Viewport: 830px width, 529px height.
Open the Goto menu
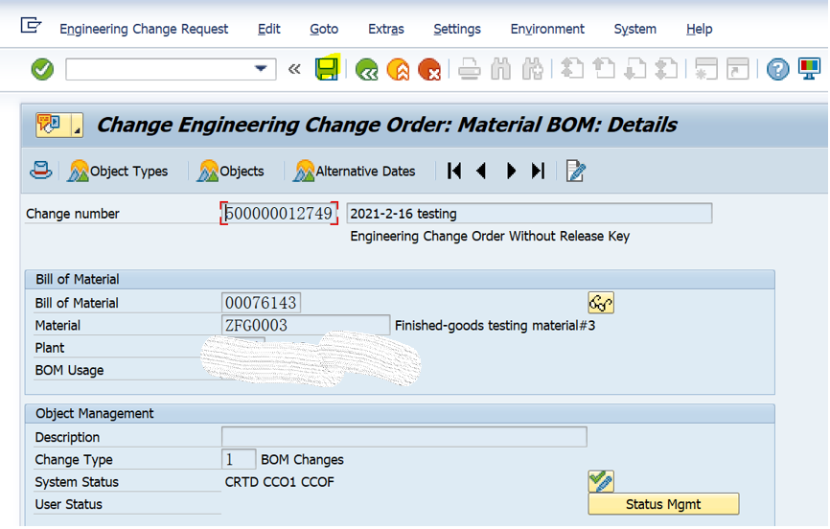click(324, 29)
